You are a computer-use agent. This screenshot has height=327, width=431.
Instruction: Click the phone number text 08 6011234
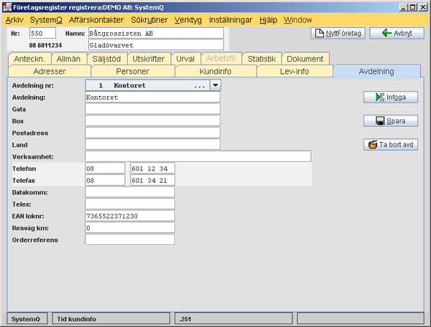(x=45, y=45)
